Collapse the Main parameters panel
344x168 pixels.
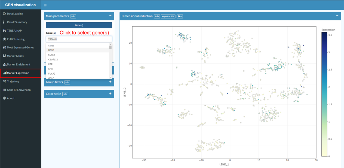tap(110, 16)
